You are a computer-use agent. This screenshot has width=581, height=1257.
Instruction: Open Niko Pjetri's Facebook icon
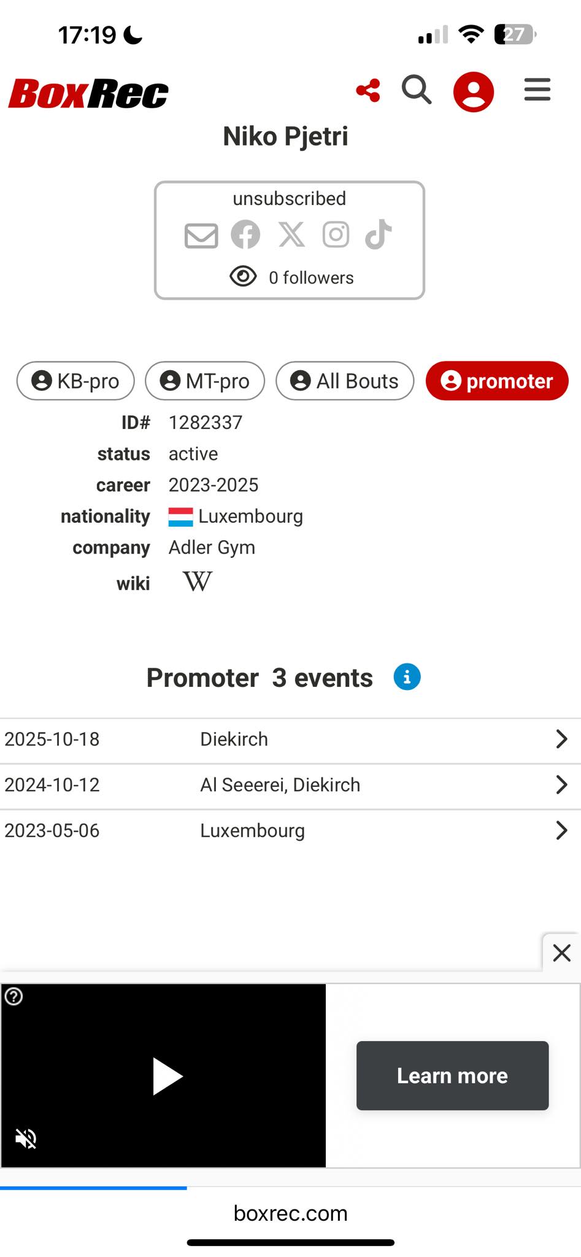pos(245,234)
